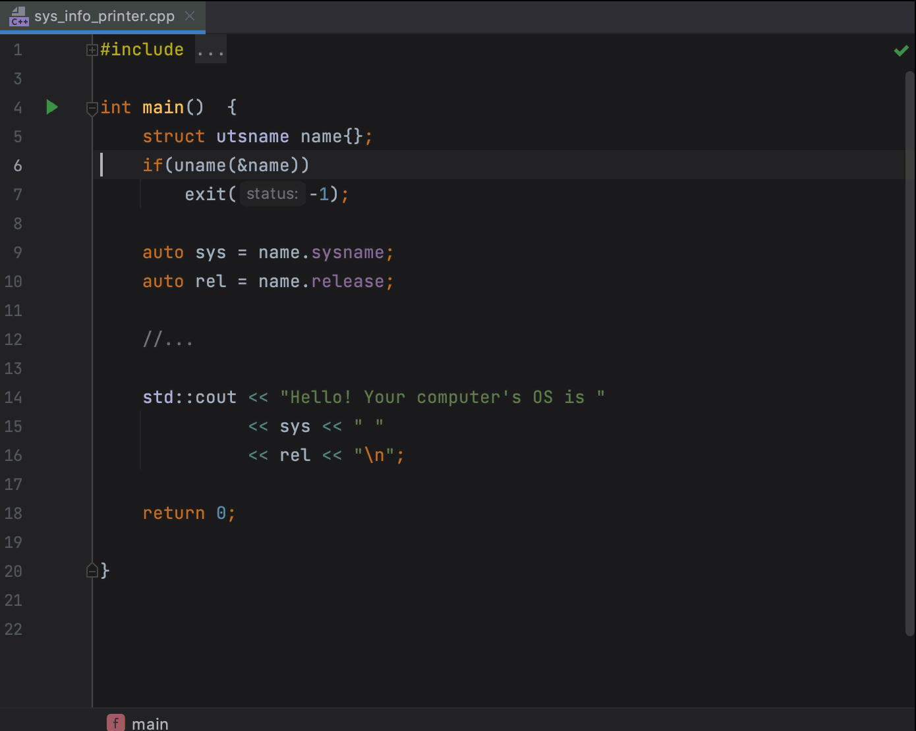
Task: Click the gutter beside the exit call line
Action: [59, 194]
